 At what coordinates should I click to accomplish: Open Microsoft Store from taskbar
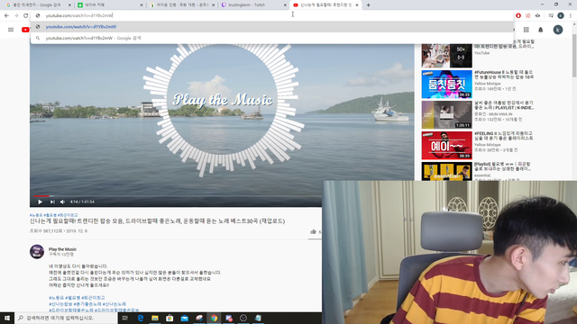169,318
